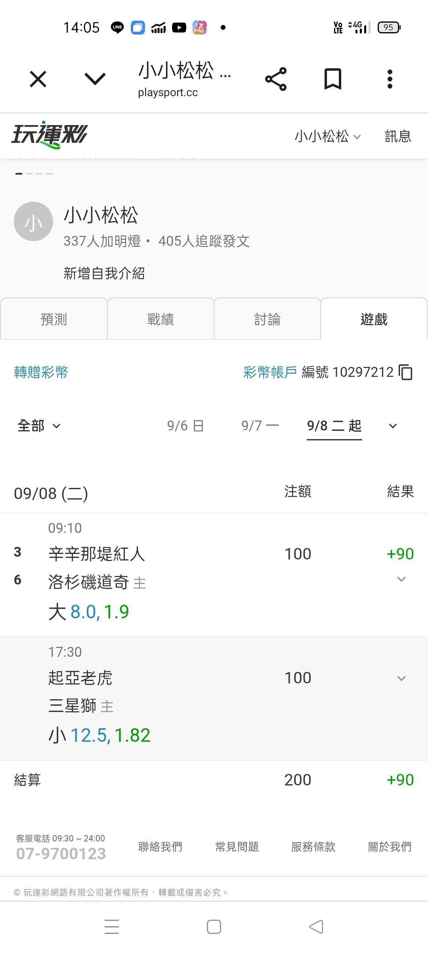
Task: Tap the share icon in browser bar
Action: pyautogui.click(x=276, y=79)
